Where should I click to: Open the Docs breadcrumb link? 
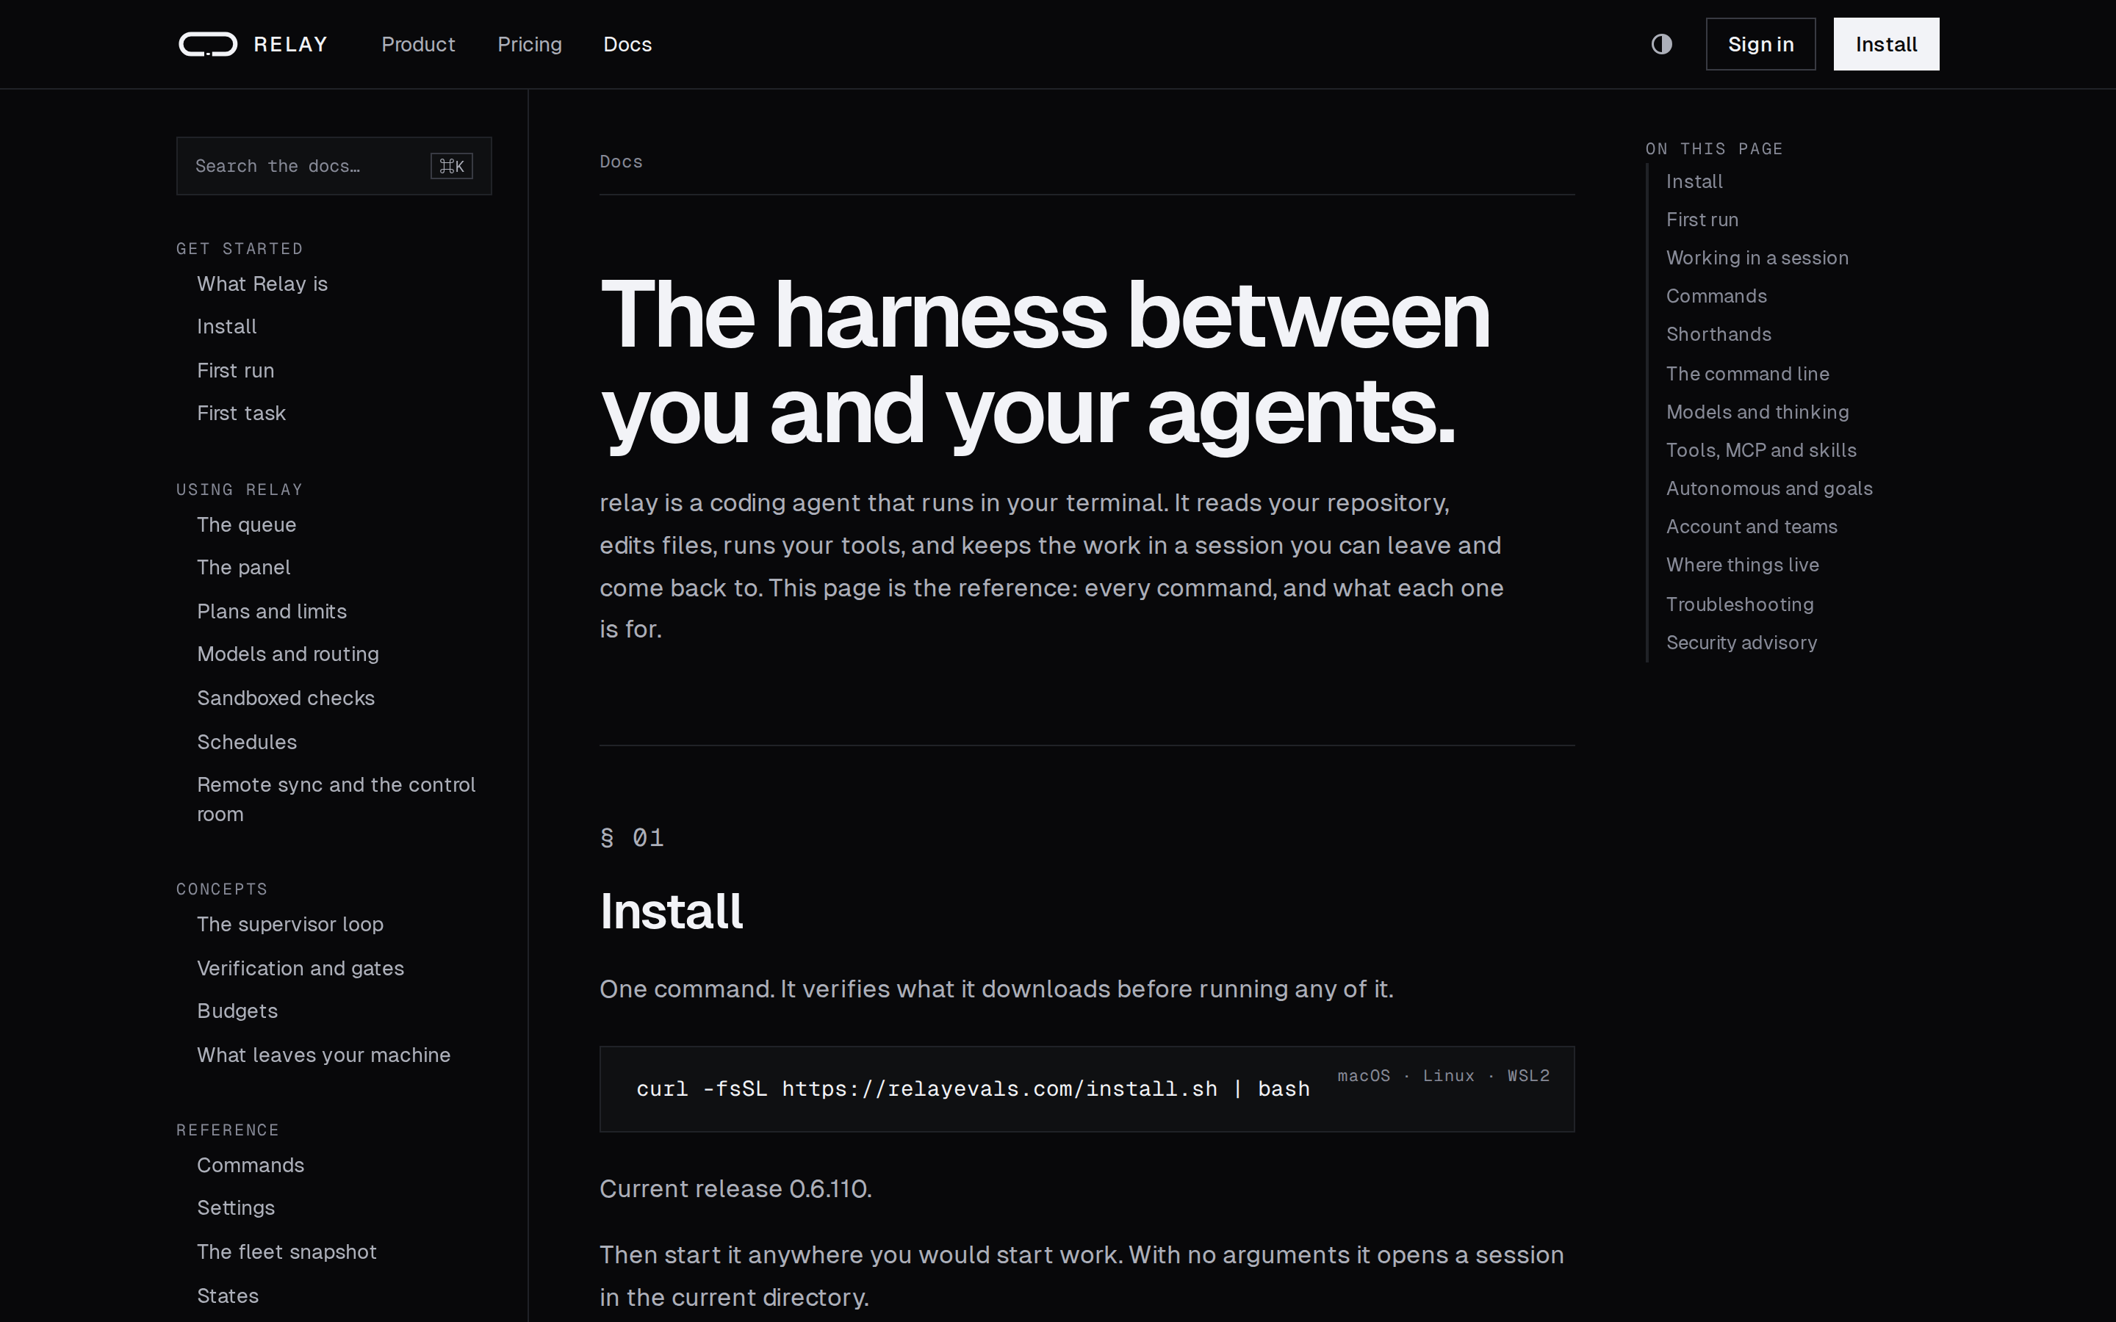point(621,162)
